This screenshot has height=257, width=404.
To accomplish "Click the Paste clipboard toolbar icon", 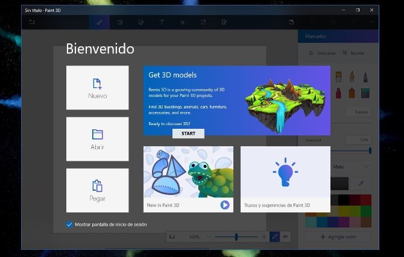I will point(291,22).
